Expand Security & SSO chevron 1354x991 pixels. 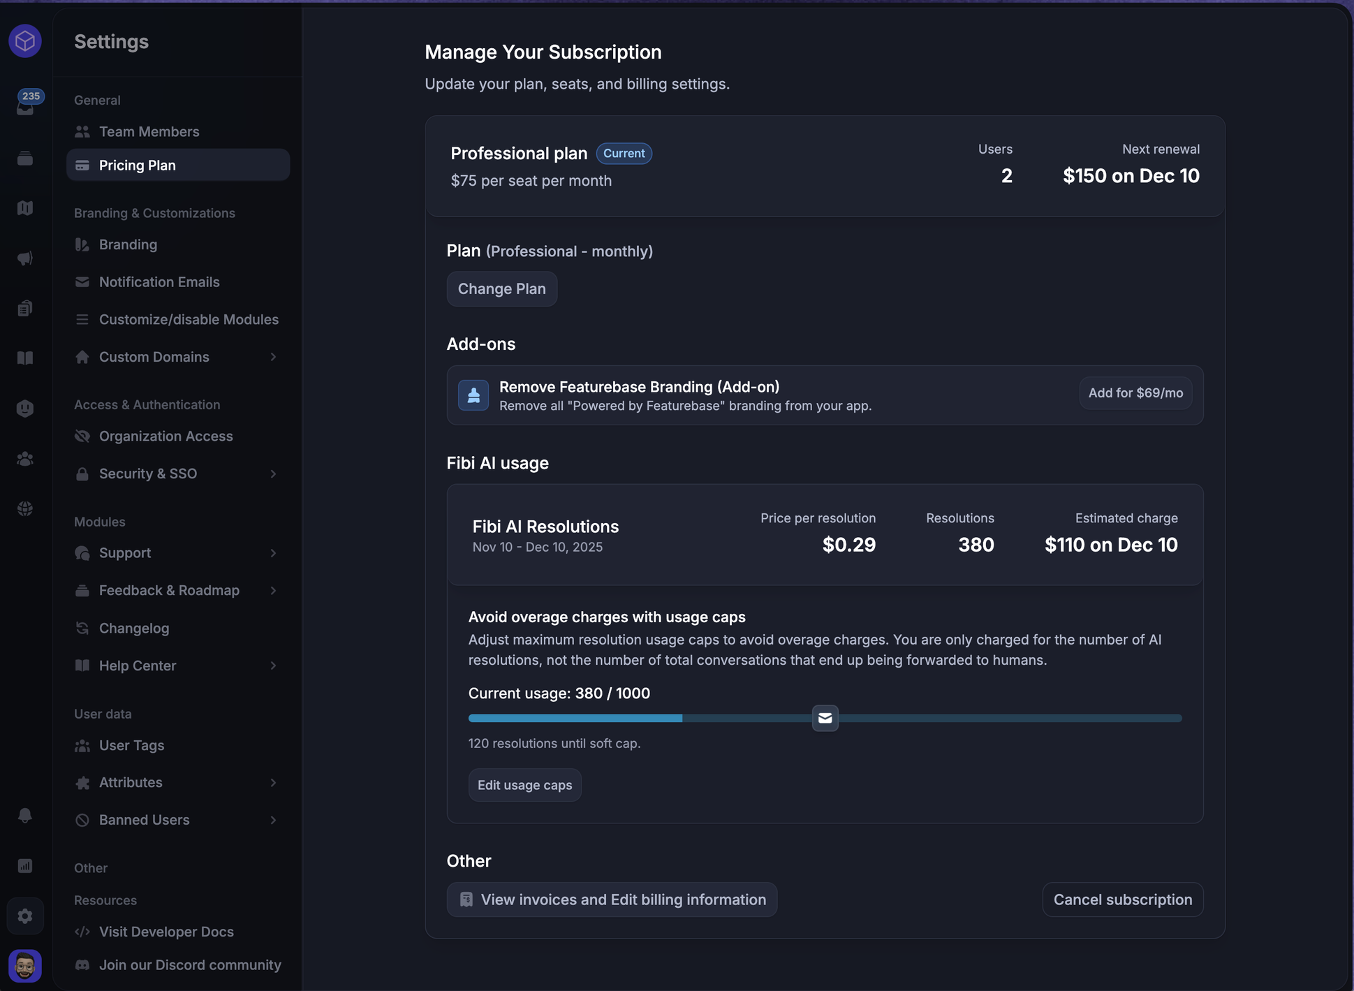273,474
